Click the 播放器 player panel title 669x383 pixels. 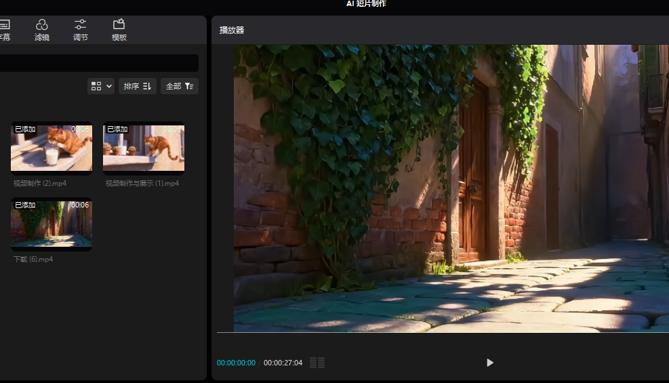[x=232, y=31]
